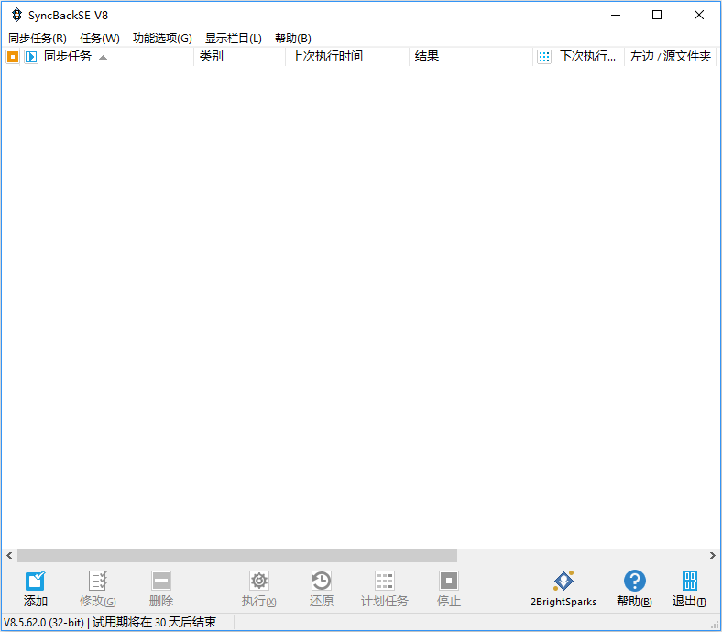Click the 还原 (Restore) clock icon
Viewport: 722px width, 632px height.
(321, 581)
